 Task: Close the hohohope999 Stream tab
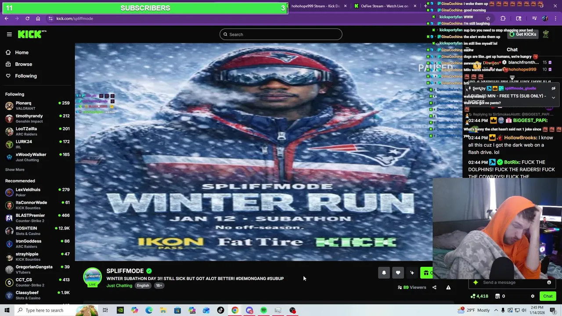345,6
